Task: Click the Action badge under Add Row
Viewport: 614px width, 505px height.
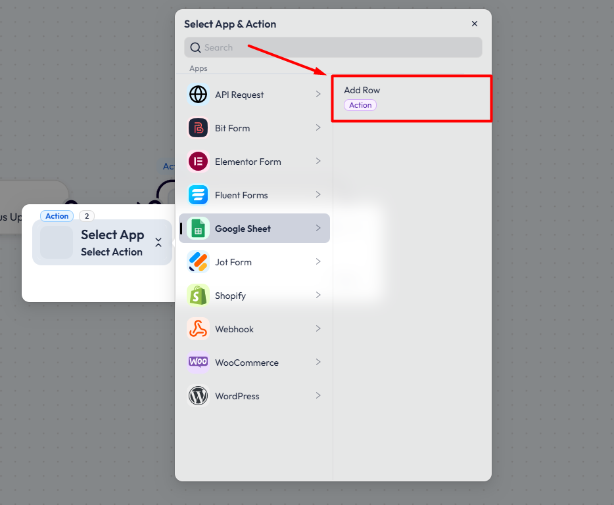Action: click(x=360, y=104)
